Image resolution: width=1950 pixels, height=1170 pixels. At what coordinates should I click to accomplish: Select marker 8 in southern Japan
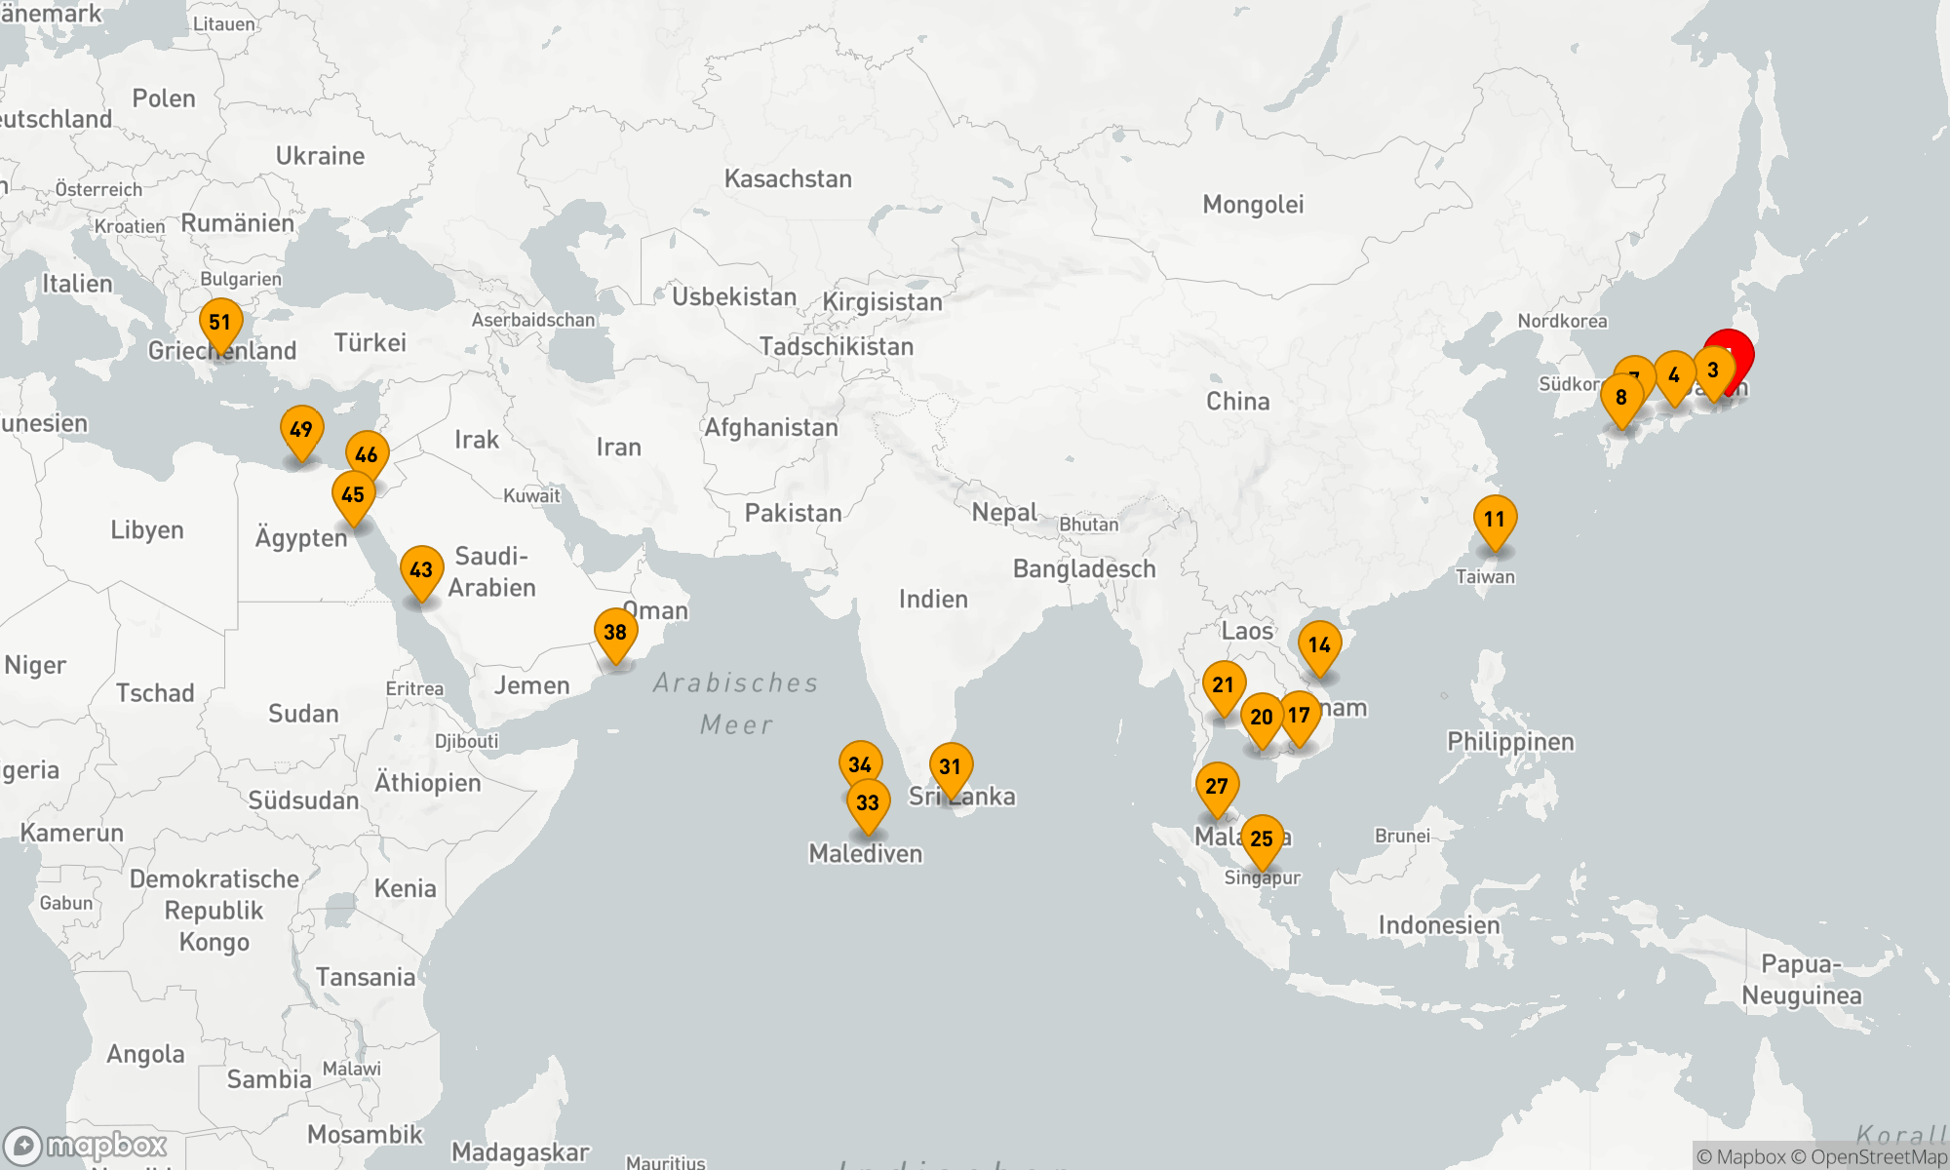click(x=1620, y=399)
